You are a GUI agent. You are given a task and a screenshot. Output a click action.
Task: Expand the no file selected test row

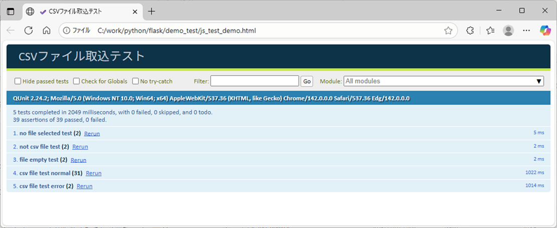pyautogui.click(x=46, y=133)
